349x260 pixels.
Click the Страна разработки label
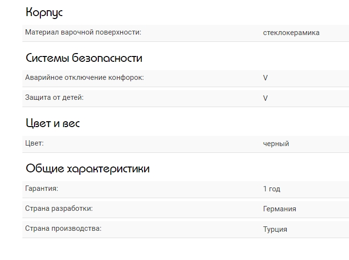[x=59, y=208]
